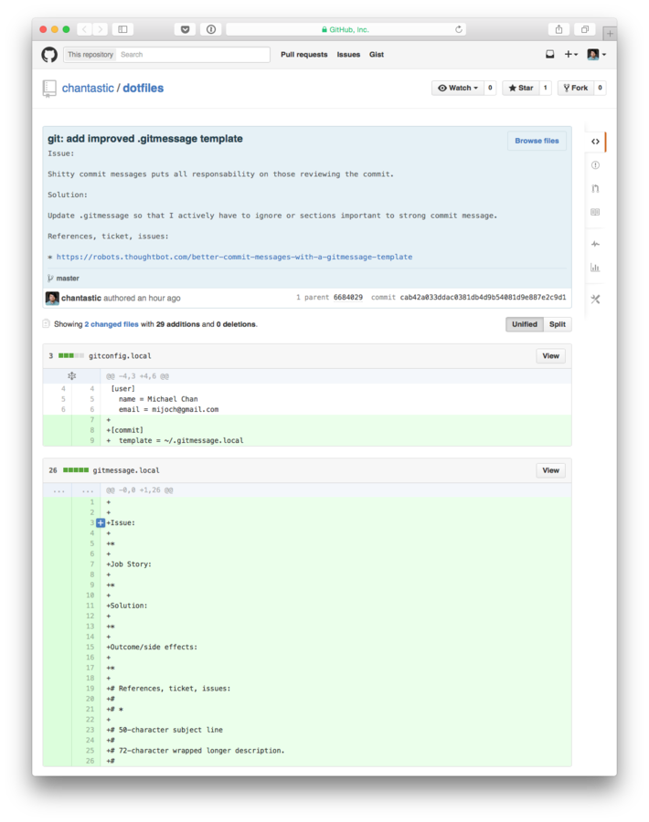Open Gist in top navigation
Image resolution: width=649 pixels, height=822 pixels.
[x=377, y=55]
